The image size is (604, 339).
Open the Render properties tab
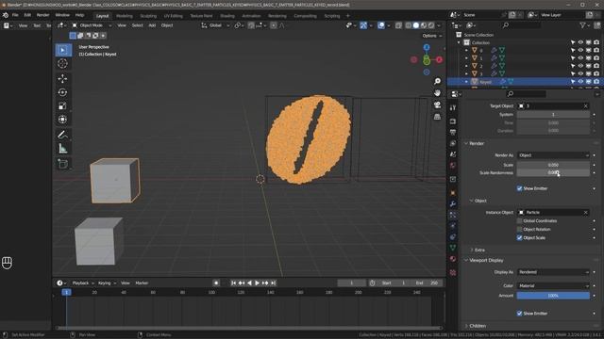point(453,121)
